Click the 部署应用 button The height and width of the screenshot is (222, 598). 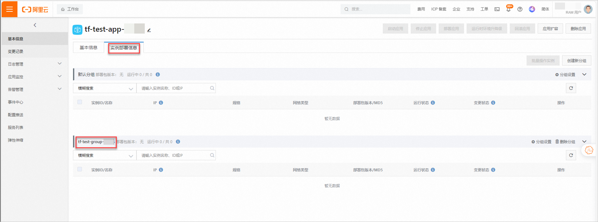click(451, 29)
